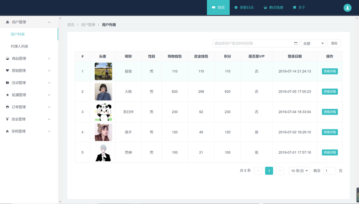Click the 用户管理 people icon in sidebar

[7, 22]
